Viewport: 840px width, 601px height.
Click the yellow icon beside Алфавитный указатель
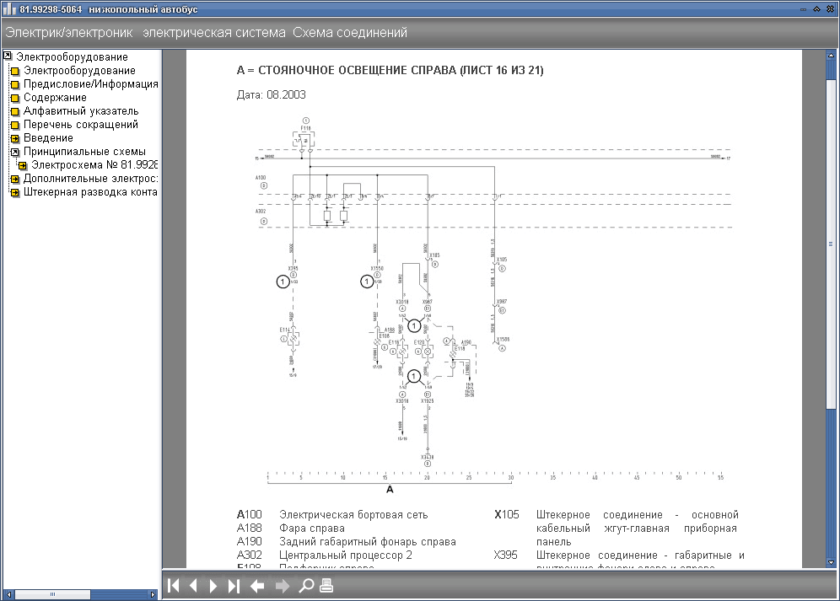click(x=15, y=111)
